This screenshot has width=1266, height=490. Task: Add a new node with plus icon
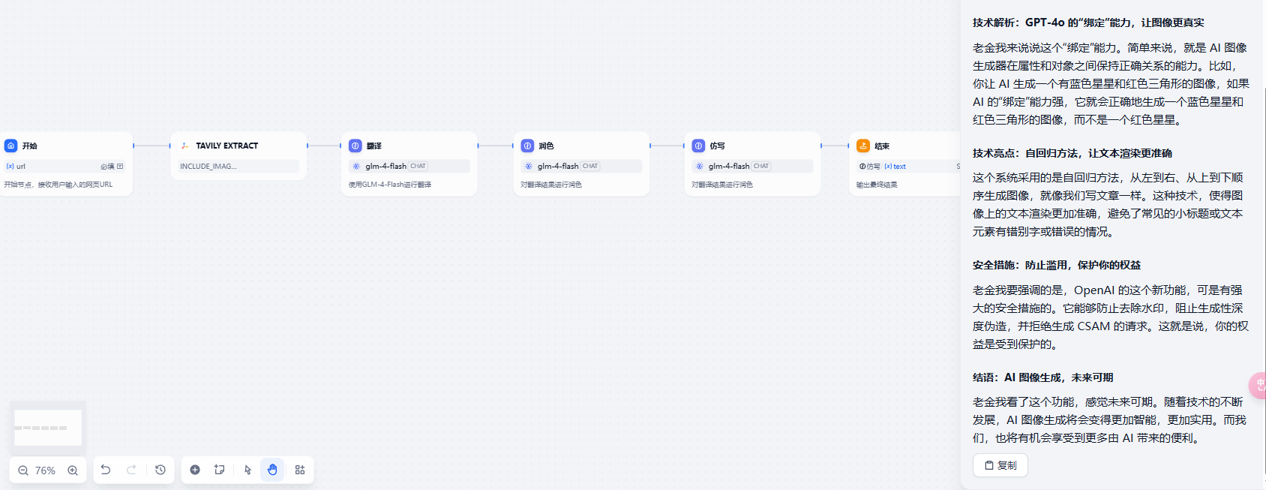coord(195,470)
